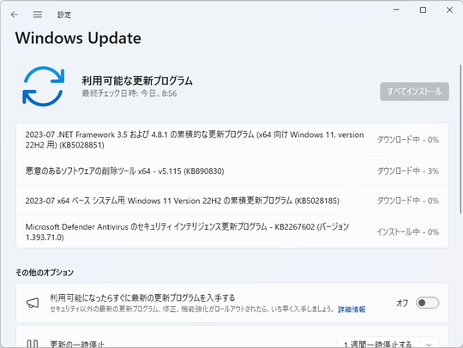Select the Microsoft Defender Antivirus KB2267602 row
Image resolution: width=463 pixels, height=348 pixels.
[x=232, y=231]
